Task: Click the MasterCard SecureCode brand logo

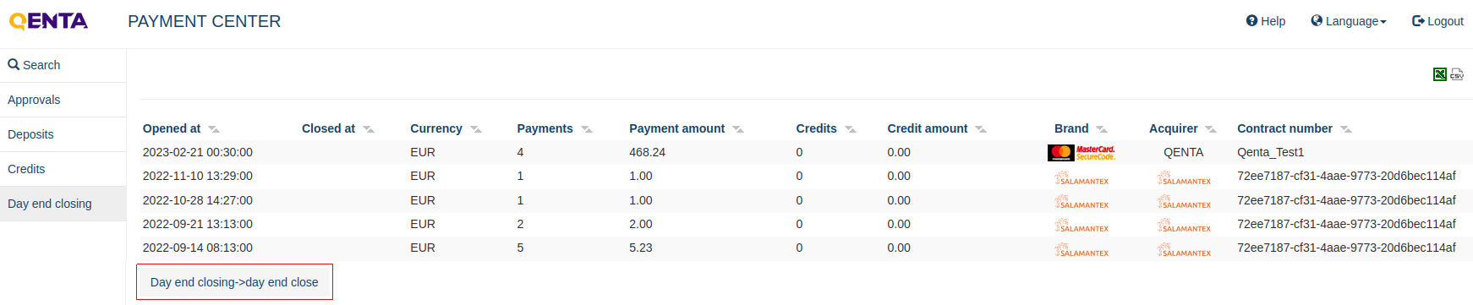Action: click(x=1081, y=153)
